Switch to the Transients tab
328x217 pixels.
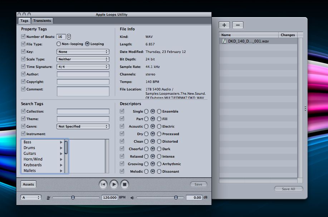(x=42, y=21)
